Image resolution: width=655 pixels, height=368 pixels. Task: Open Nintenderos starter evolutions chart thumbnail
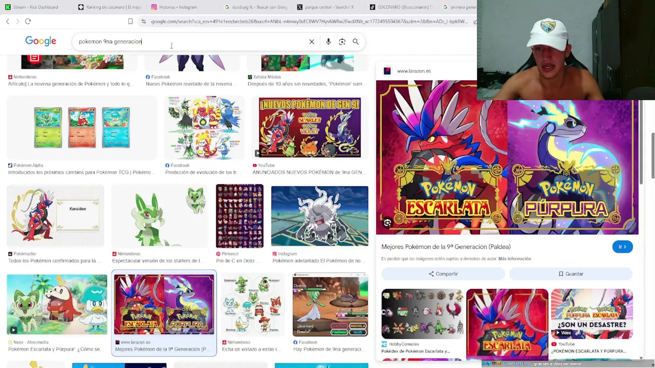pyautogui.click(x=253, y=305)
